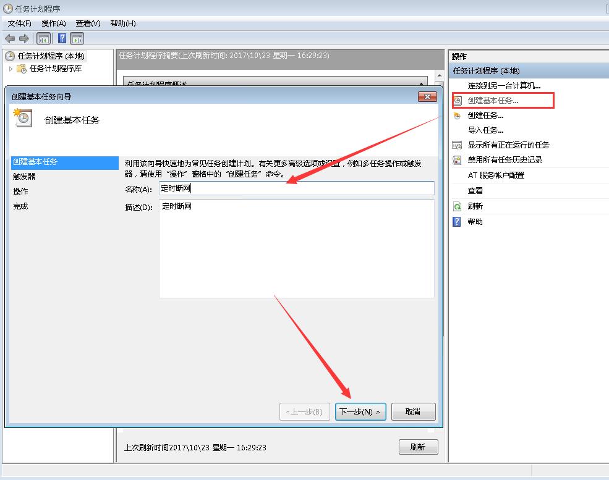Screen dimensions: 609x480
Task: Click the back arrow toolbar icon
Action: coord(10,38)
